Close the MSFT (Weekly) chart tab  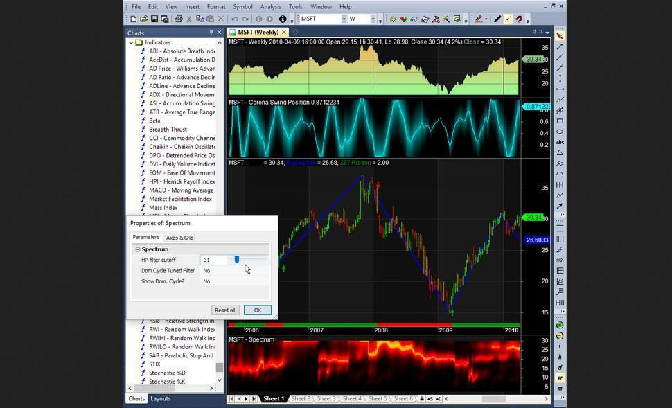[x=284, y=32]
